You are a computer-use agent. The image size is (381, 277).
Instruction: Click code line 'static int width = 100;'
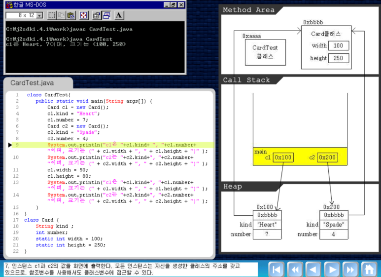[69, 239]
